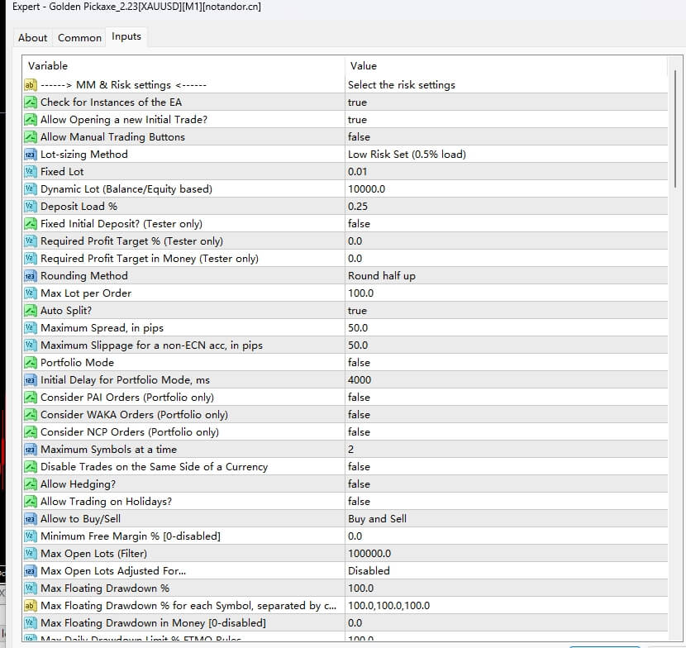Viewport: 686px width, 648px height.
Task: Click the icon next to Portfolio Mode
Action: pos(31,363)
